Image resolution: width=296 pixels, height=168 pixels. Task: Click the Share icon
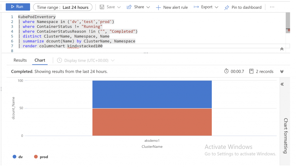tap(129, 7)
